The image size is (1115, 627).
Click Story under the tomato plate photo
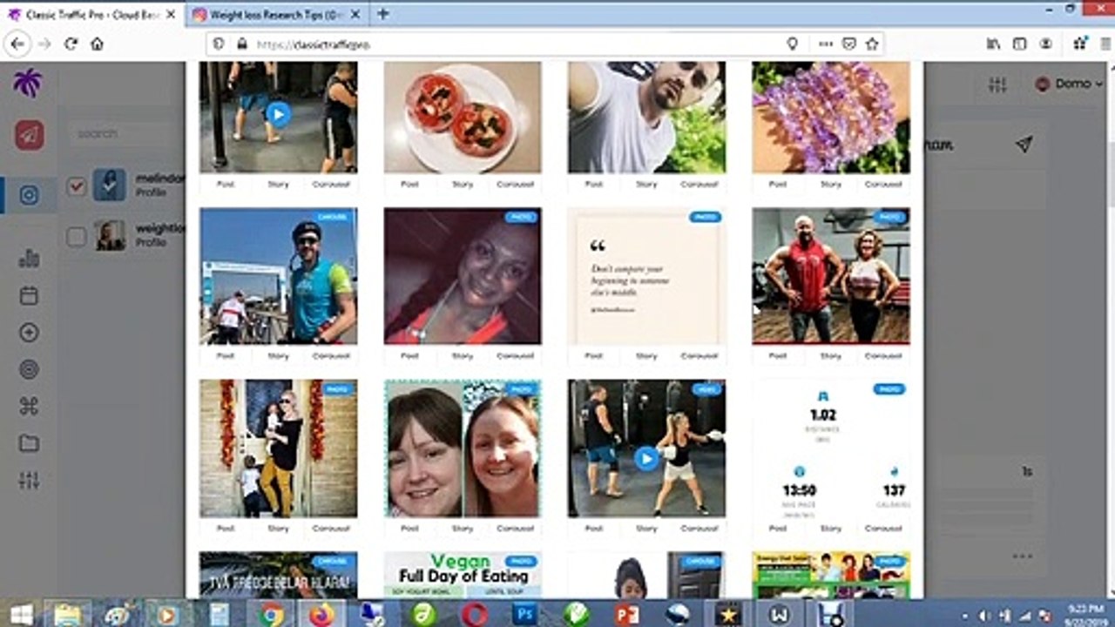point(462,185)
